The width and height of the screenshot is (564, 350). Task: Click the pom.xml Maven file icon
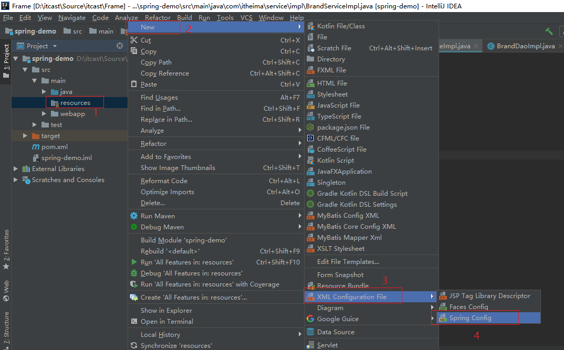pos(36,147)
